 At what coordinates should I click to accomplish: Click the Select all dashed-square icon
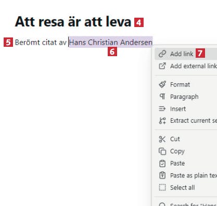coord(162,187)
